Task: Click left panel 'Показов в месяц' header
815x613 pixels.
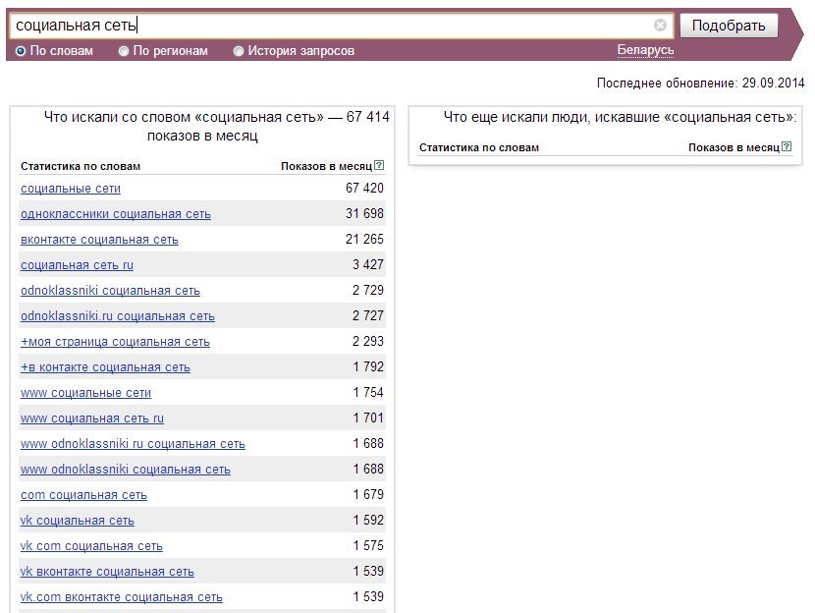Action: pos(326,166)
